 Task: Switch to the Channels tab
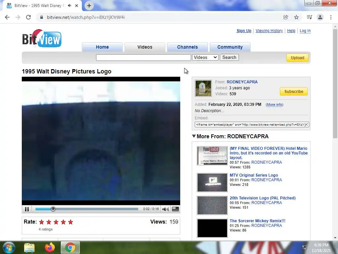pyautogui.click(x=187, y=47)
